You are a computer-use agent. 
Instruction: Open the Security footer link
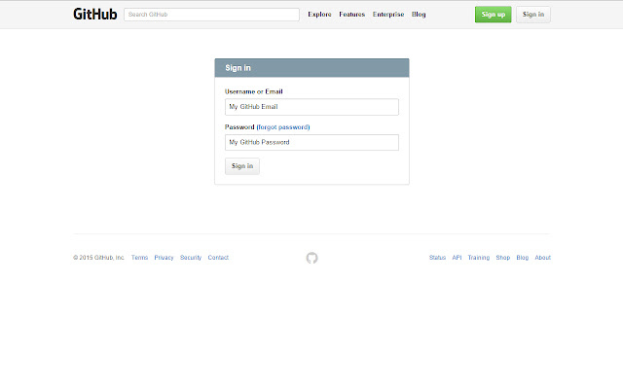click(x=191, y=258)
